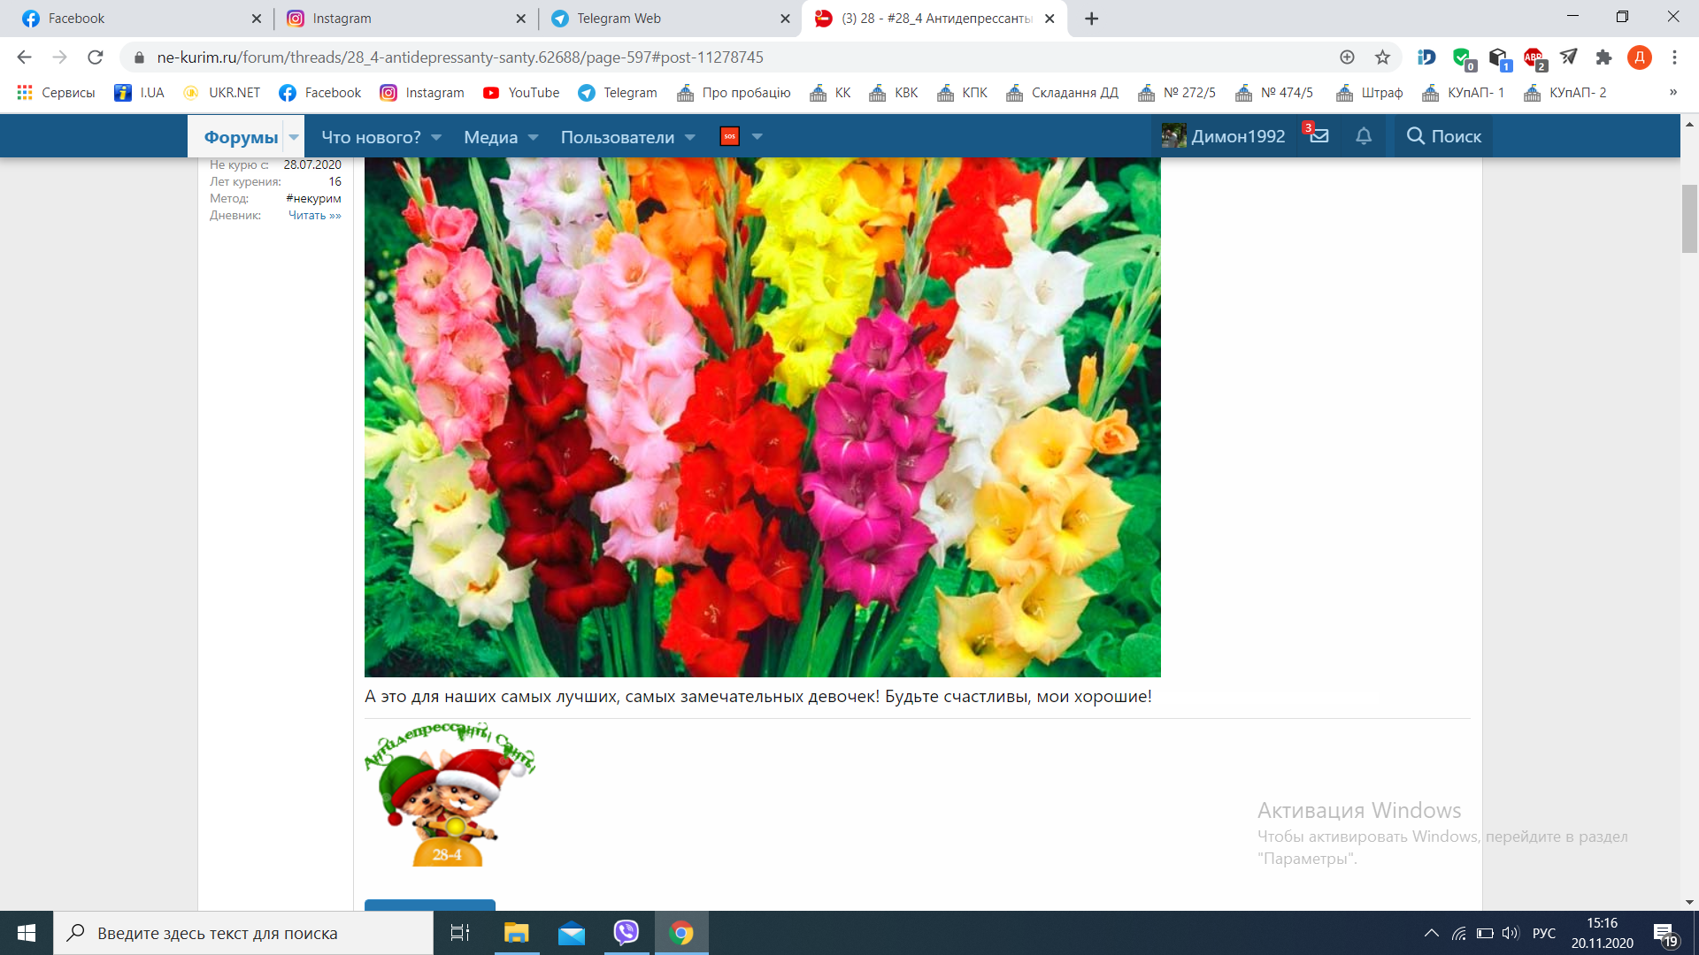Open forum inbox envelope icon

1319,136
